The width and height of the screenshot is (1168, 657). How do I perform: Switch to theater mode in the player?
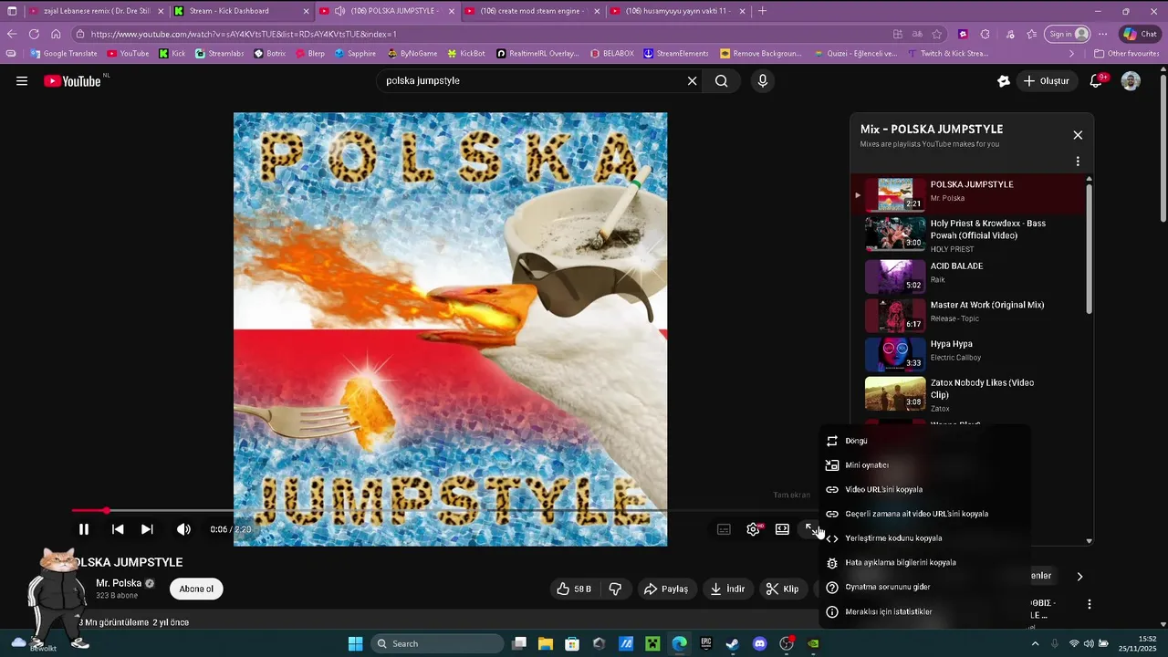(x=782, y=529)
